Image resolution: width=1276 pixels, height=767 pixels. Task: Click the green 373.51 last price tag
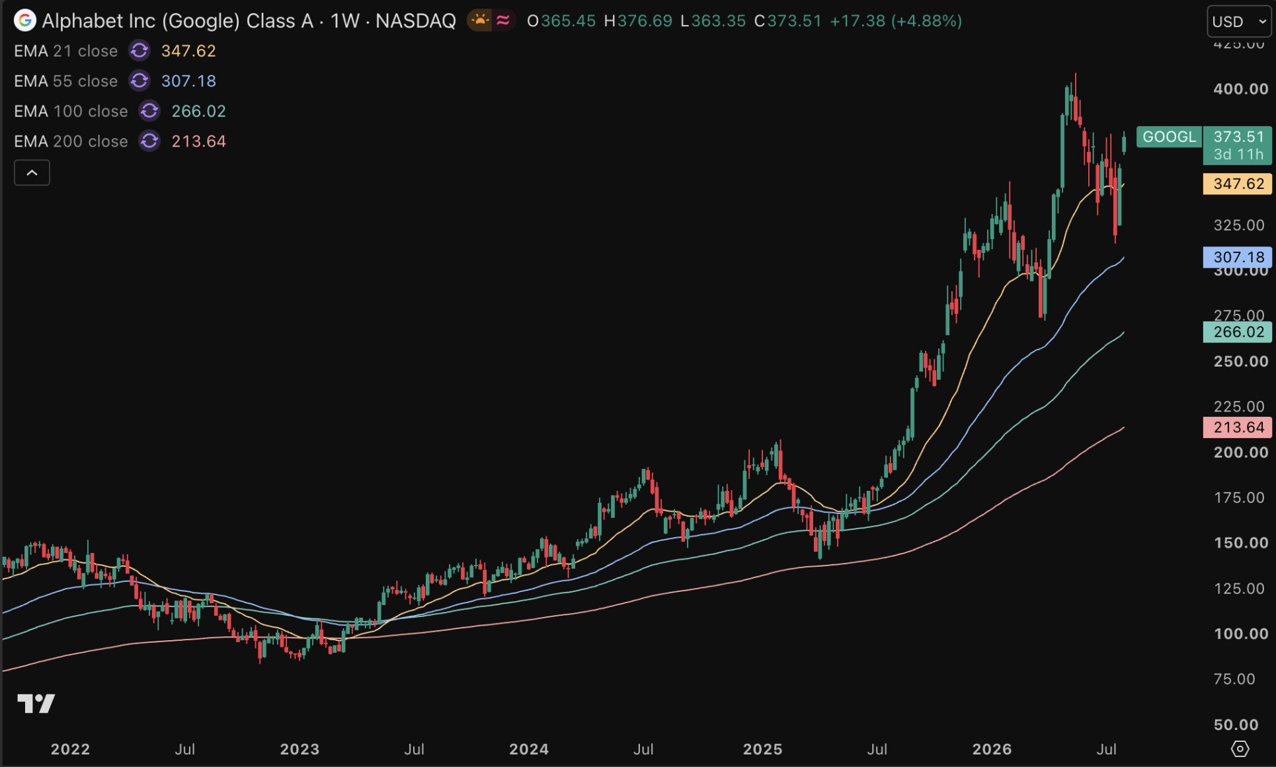(1238, 137)
